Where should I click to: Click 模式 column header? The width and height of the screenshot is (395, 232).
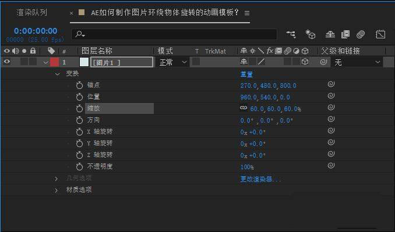pyautogui.click(x=165, y=51)
